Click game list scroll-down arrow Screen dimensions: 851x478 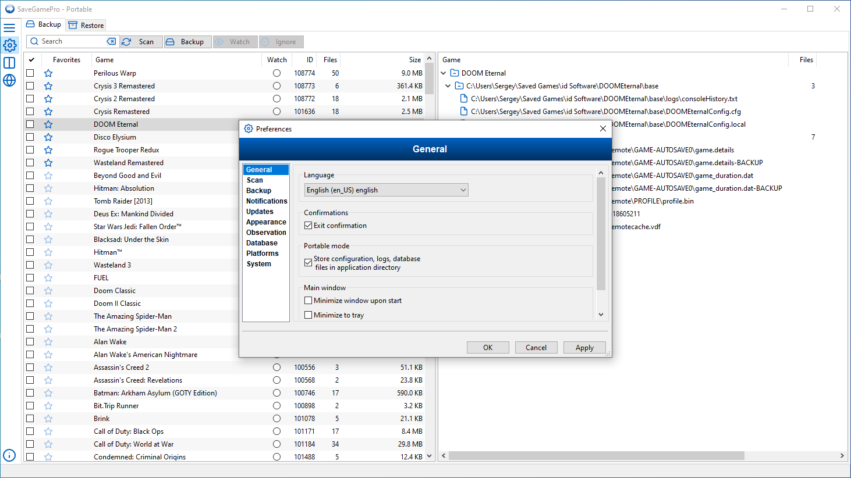(x=430, y=456)
